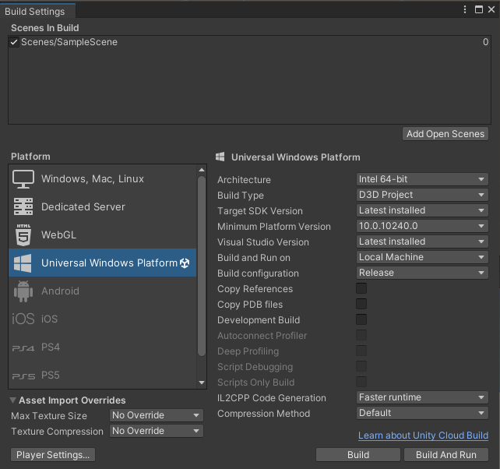Select the Dedicated Server platform

coord(103,206)
